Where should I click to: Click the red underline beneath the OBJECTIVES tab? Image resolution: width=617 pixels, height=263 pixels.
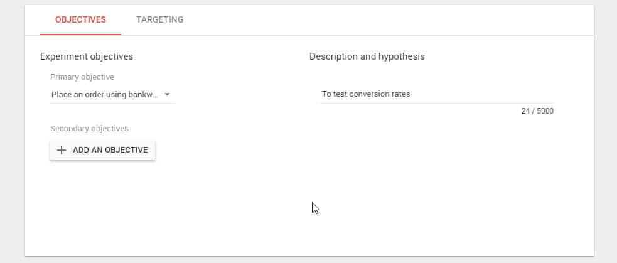click(81, 35)
